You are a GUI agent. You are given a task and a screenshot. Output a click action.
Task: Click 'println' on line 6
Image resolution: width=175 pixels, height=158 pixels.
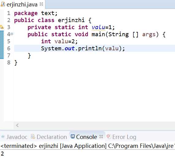tap(90, 48)
